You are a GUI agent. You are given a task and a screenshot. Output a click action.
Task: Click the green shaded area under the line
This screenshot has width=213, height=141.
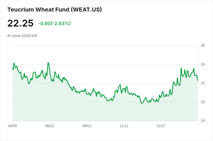(x=105, y=111)
